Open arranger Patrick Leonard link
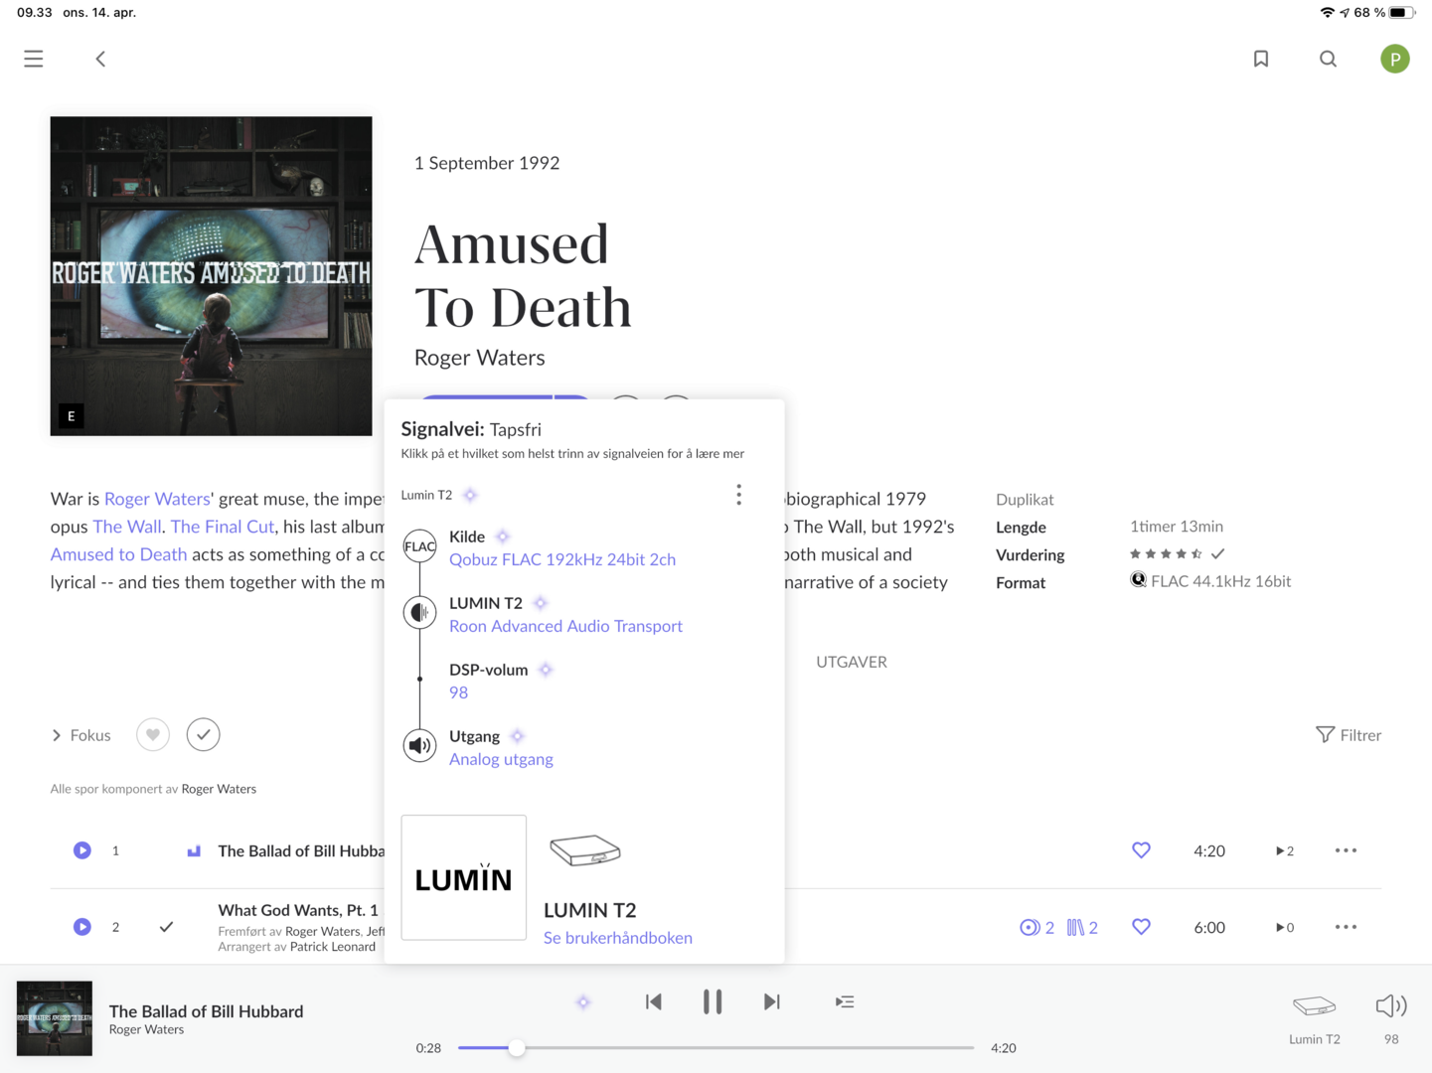1432x1073 pixels. coord(333,947)
